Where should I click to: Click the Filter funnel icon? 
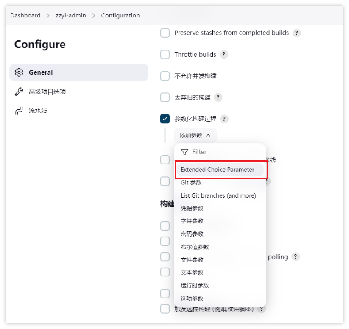click(184, 152)
